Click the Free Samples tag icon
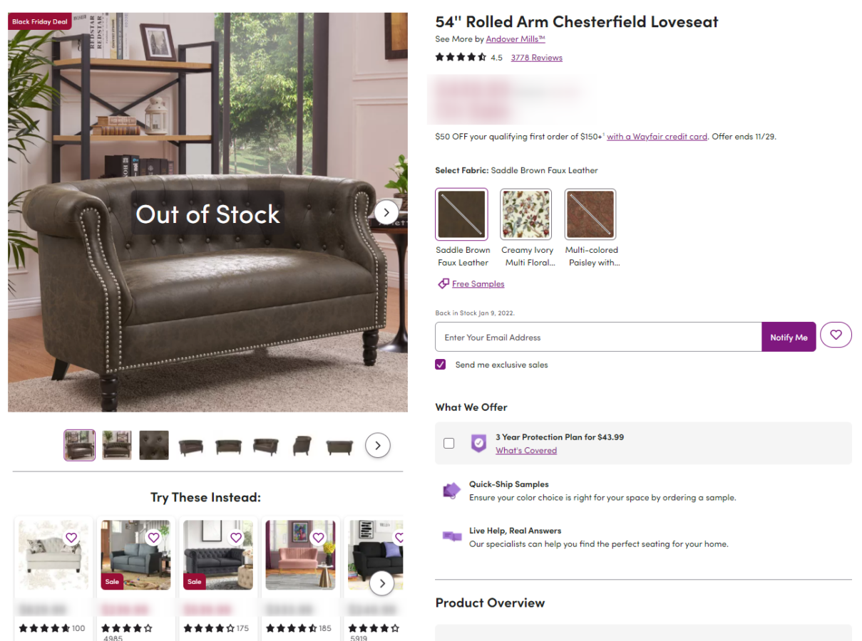862x641 pixels. pos(443,283)
